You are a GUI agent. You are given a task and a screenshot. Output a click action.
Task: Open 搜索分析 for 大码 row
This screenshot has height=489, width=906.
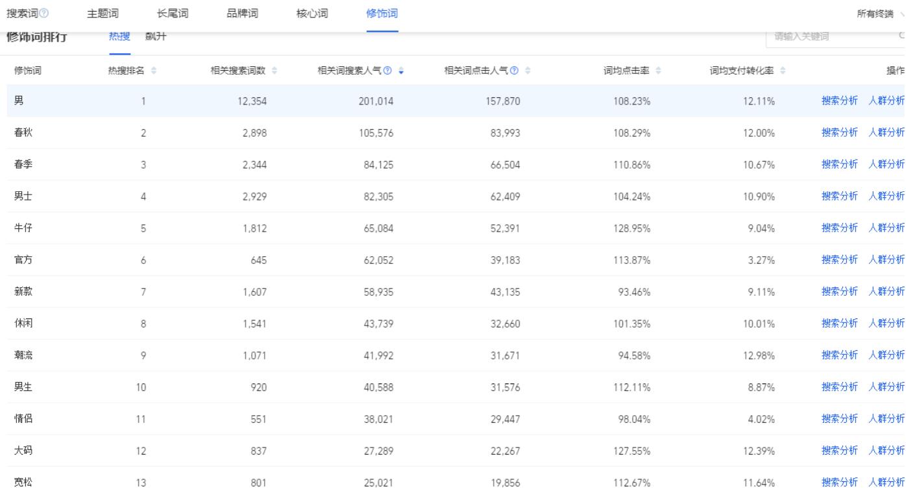840,450
